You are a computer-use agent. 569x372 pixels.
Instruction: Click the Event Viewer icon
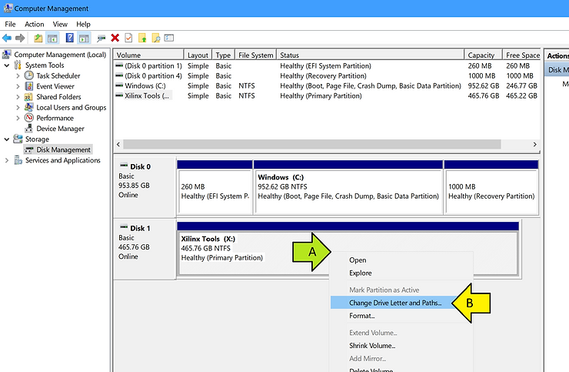(x=29, y=86)
